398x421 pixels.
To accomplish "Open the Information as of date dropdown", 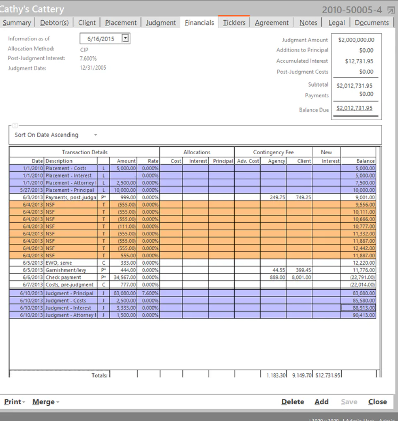I will (125, 38).
